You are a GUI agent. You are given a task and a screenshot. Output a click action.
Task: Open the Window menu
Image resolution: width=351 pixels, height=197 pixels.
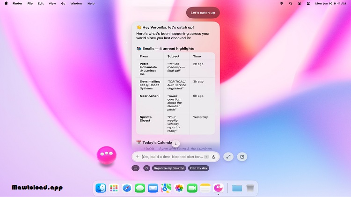click(76, 4)
